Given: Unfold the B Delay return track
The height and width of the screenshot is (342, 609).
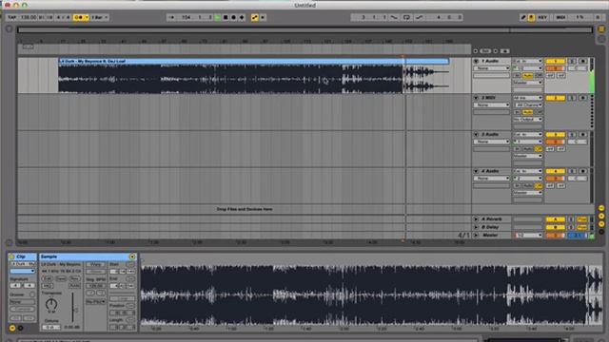Looking at the screenshot, I should coord(476,227).
